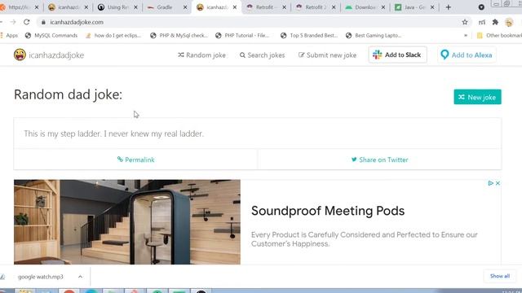Click the Soundproof Meeting Pods ad image
Screen dimensions: 522x293
127,222
